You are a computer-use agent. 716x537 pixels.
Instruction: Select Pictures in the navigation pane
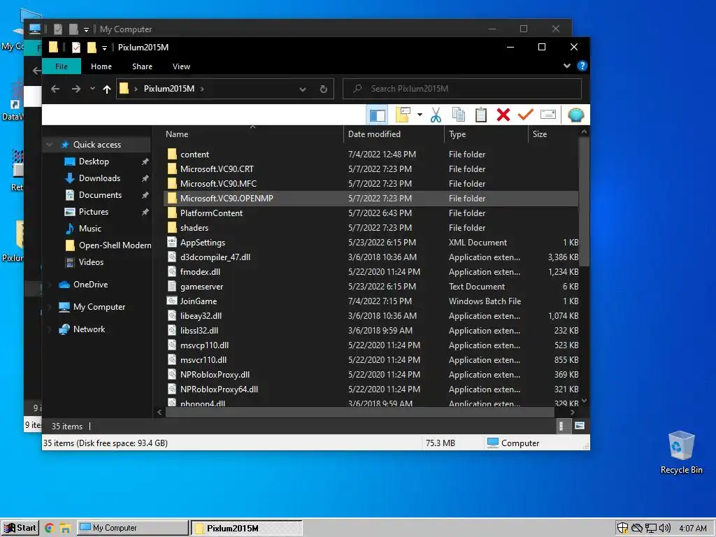(93, 212)
